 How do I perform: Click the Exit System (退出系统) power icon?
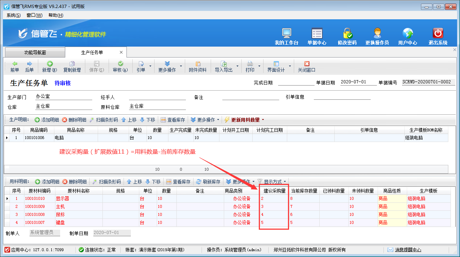click(x=438, y=34)
